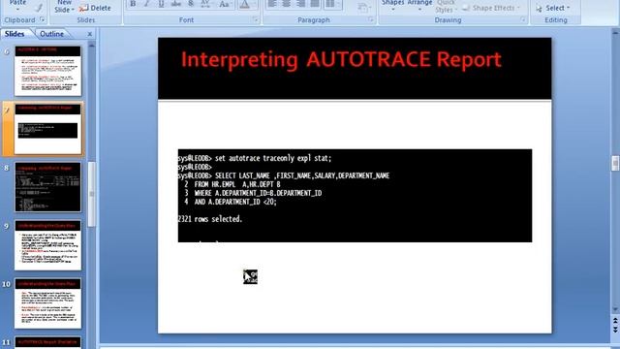Open the Shapes gallery dropdown

click(392, 5)
